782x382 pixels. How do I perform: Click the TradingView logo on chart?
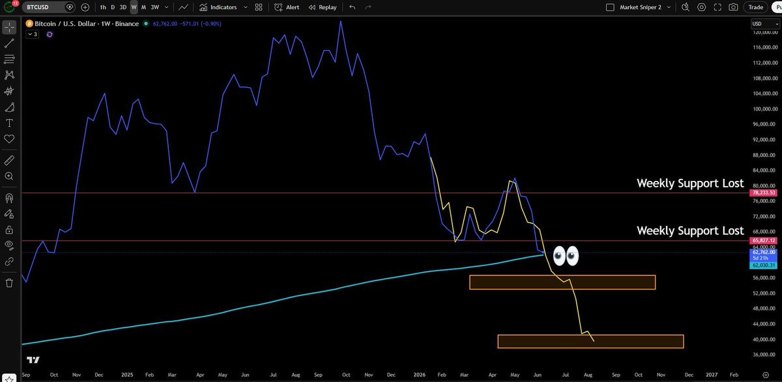33,360
